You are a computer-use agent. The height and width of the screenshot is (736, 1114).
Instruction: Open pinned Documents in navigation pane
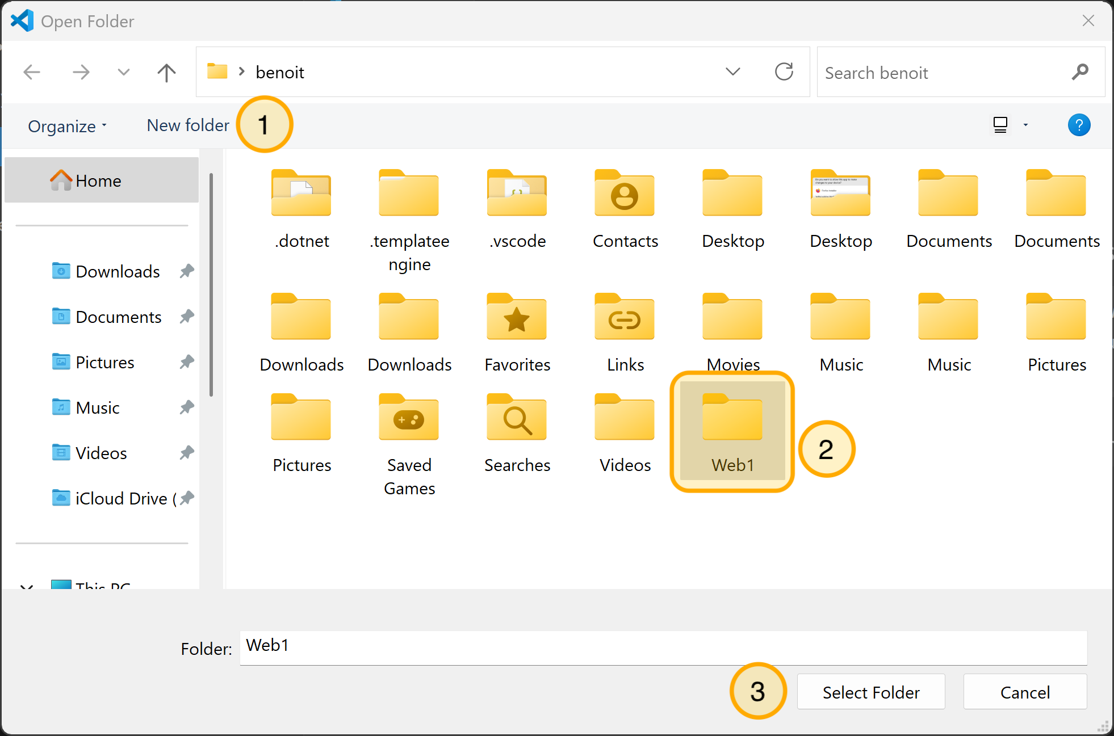(x=107, y=317)
